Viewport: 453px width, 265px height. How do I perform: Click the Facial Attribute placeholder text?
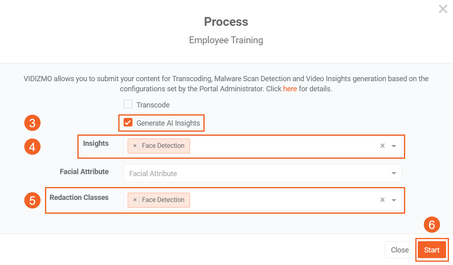(x=153, y=173)
